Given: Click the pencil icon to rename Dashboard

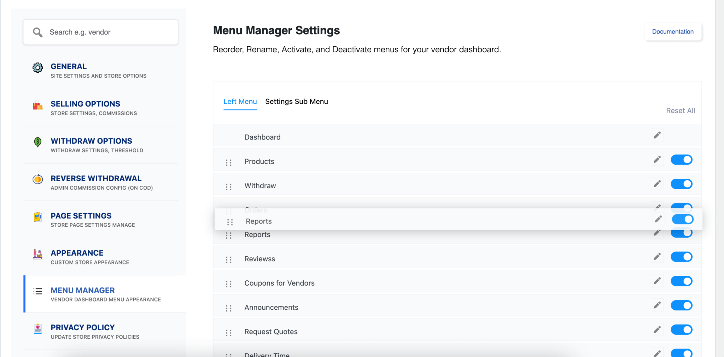Looking at the screenshot, I should 658,135.
